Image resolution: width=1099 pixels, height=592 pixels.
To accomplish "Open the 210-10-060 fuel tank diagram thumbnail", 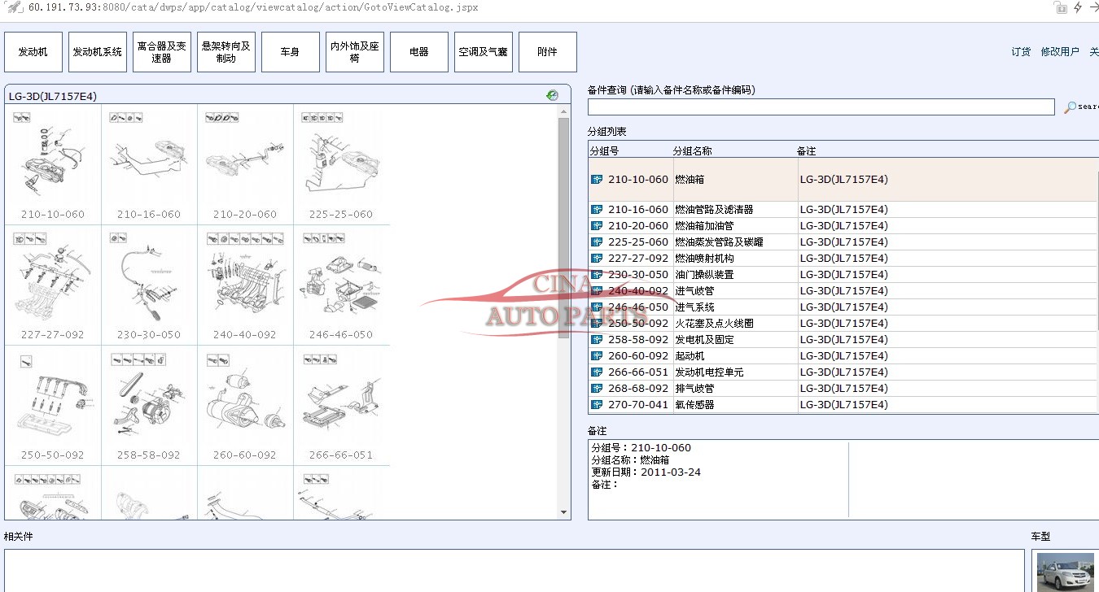I will point(53,163).
